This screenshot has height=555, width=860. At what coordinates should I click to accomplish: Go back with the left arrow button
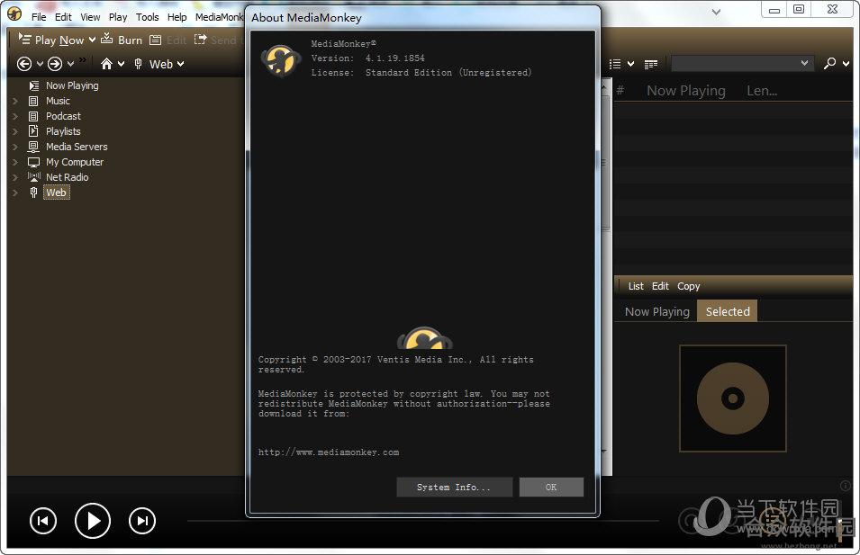tap(24, 64)
